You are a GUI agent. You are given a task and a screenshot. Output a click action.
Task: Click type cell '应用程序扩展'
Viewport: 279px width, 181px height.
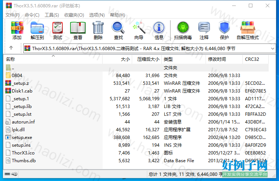point(177,130)
